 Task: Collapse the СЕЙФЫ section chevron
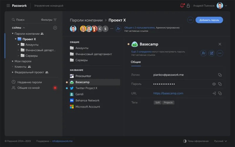24,28
